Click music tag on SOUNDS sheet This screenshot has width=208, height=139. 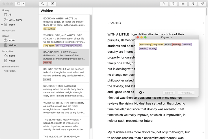tap(47, 80)
